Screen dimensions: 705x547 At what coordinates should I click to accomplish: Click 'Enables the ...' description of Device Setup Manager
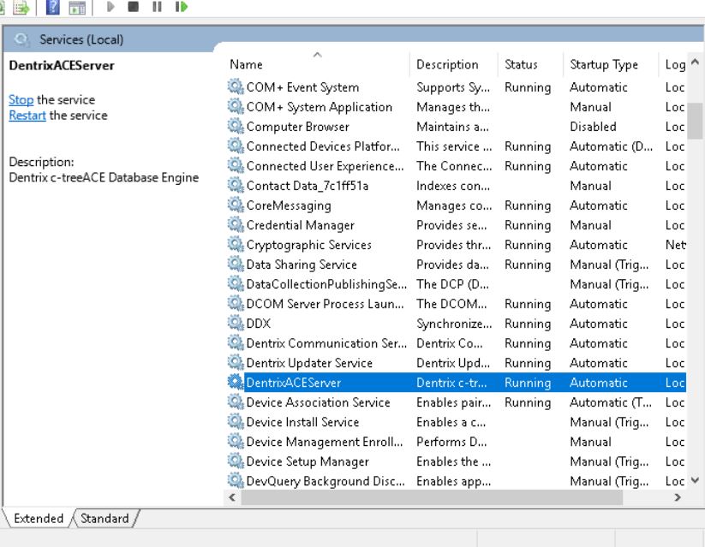(x=453, y=461)
